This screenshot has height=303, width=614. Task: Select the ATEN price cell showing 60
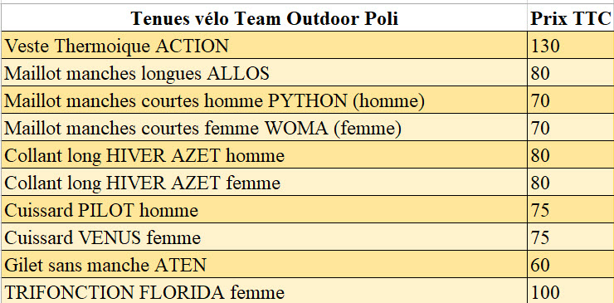571,265
